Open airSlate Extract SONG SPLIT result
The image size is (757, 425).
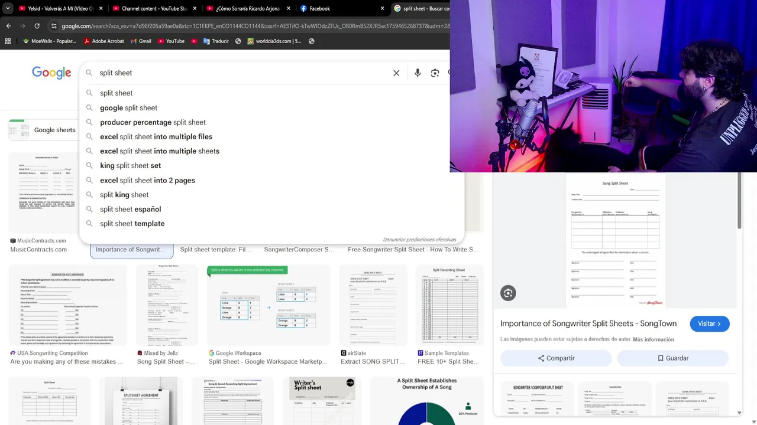click(x=373, y=305)
